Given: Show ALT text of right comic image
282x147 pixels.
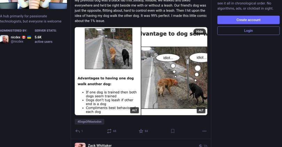Looking at the screenshot, I should [x=201, y=110].
